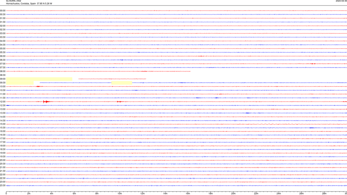Image resolution: width=347 pixels, height=195 pixels.
Task: Select the 09:00 row time label
Action: (3, 79)
